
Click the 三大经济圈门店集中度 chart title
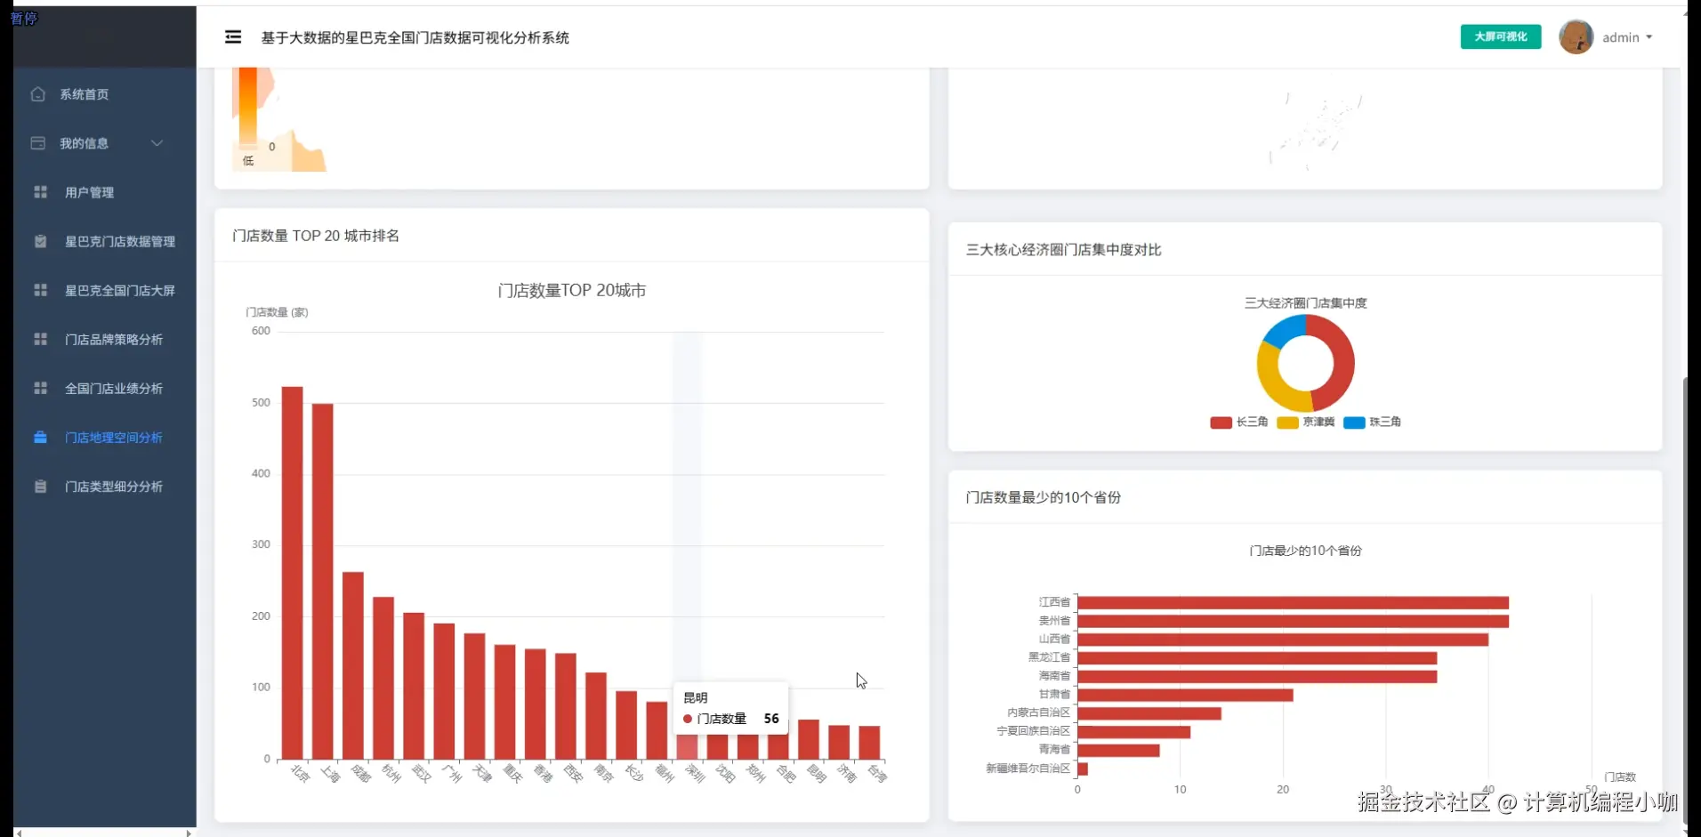click(1305, 303)
